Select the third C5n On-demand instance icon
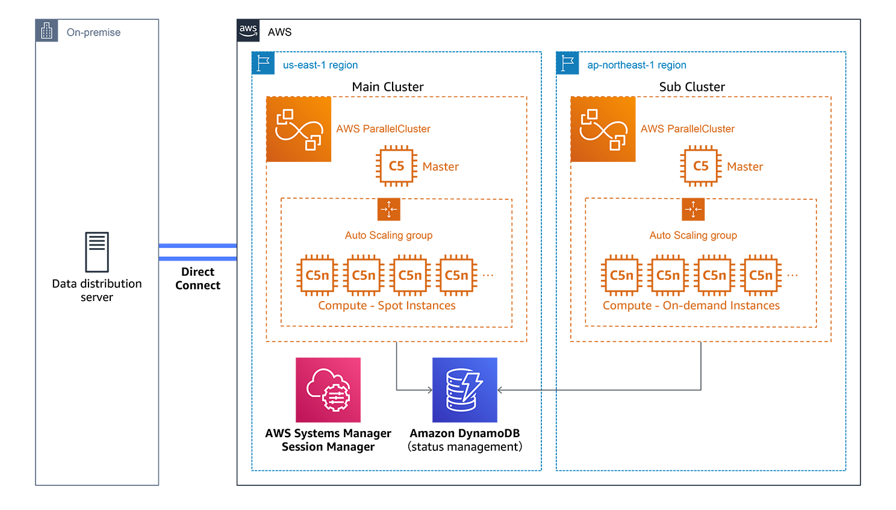 click(x=714, y=275)
